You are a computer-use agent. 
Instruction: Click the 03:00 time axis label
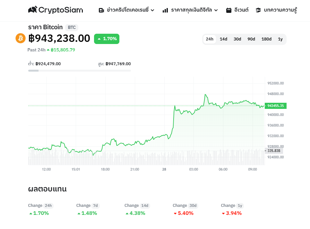(194, 170)
